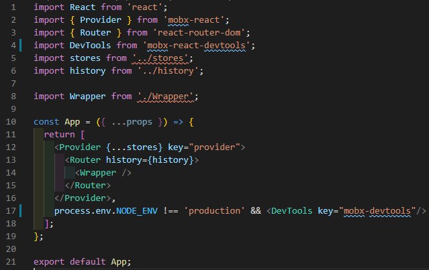Screen dimensions: 429x270
Task: Click the return keyword
Action: pyautogui.click(x=59, y=134)
